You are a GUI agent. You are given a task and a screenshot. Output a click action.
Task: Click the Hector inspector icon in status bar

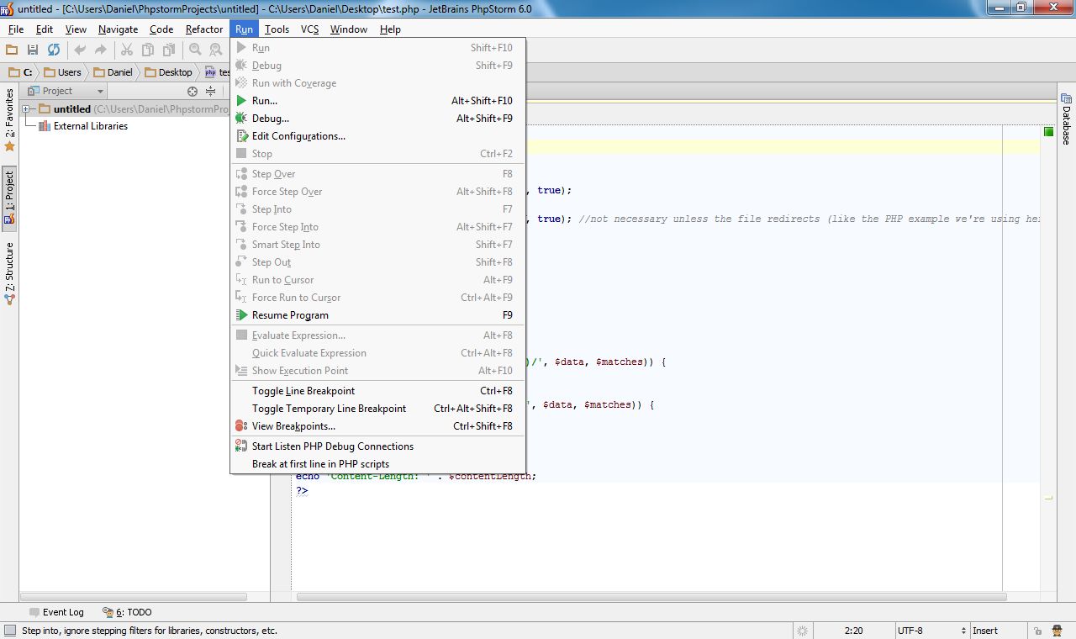1057,631
